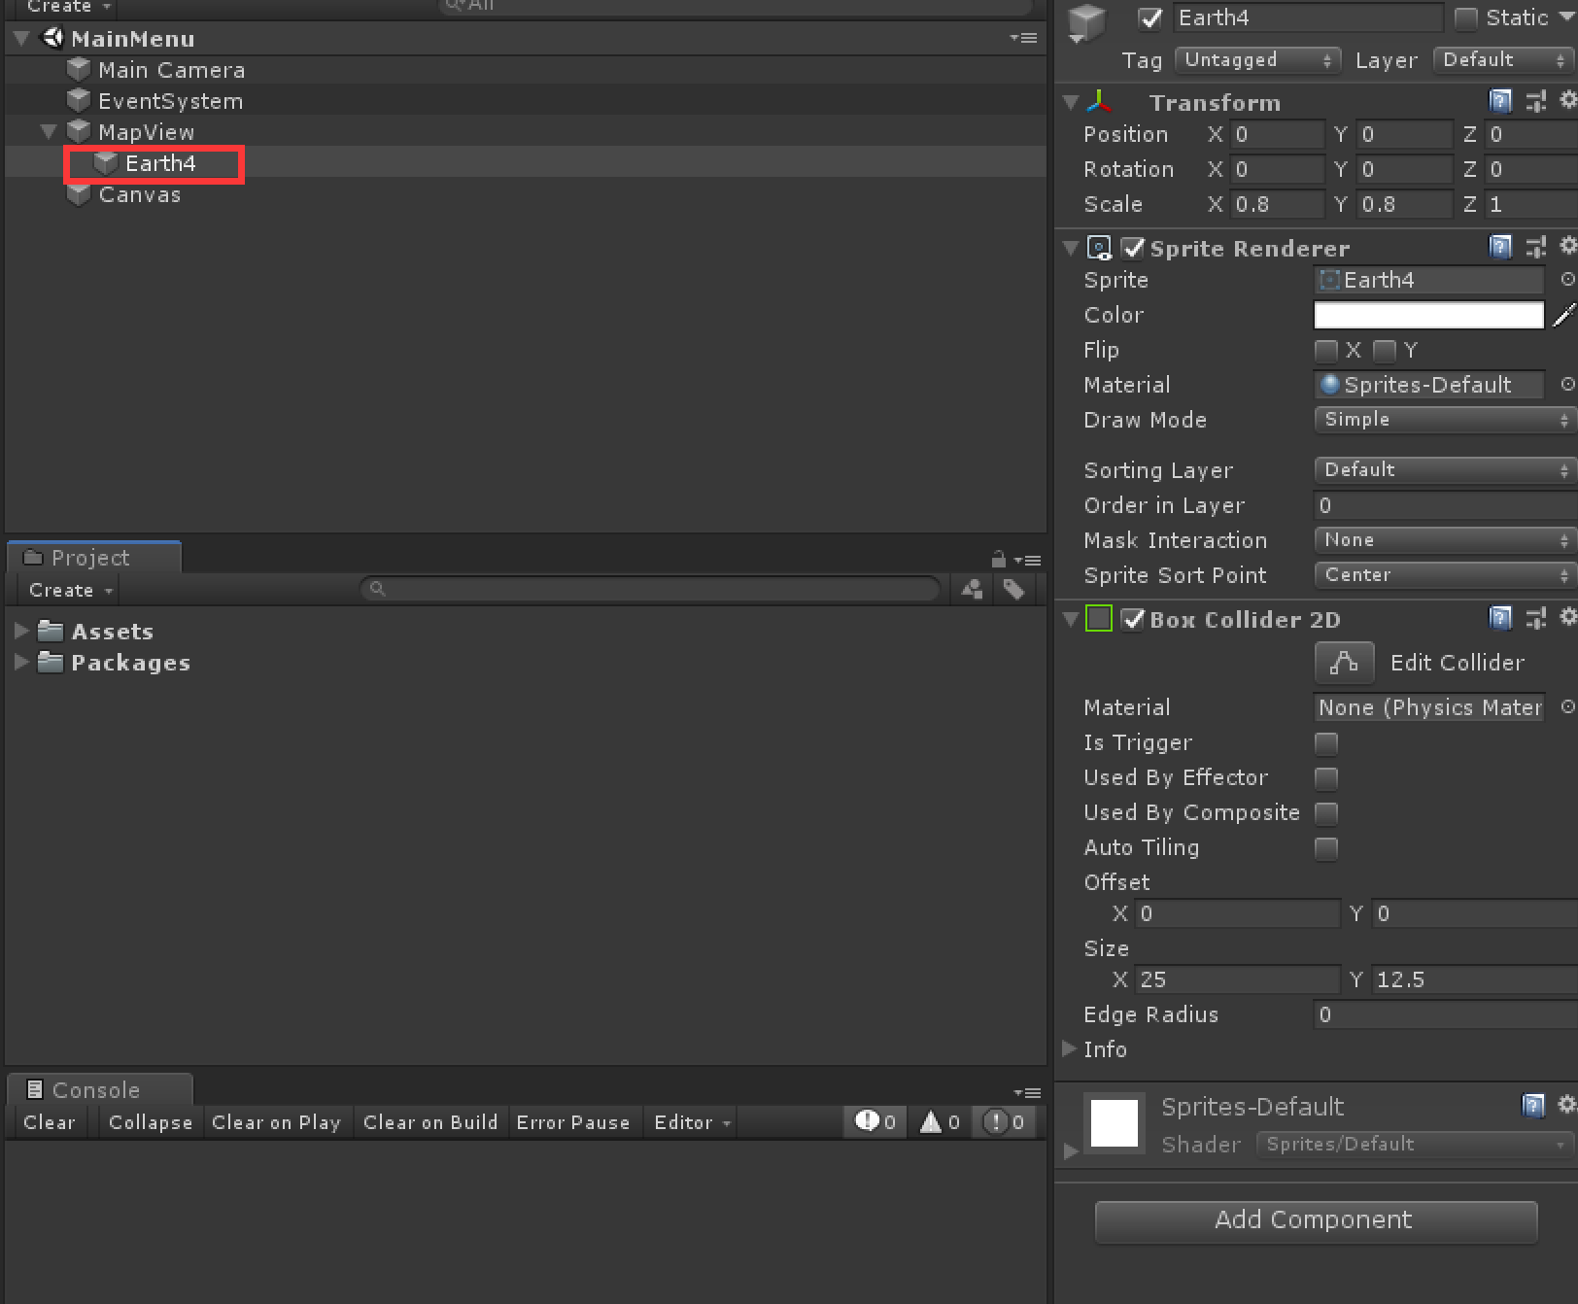The height and width of the screenshot is (1304, 1578).
Task: Check the Flip X checkbox
Action: point(1325,351)
